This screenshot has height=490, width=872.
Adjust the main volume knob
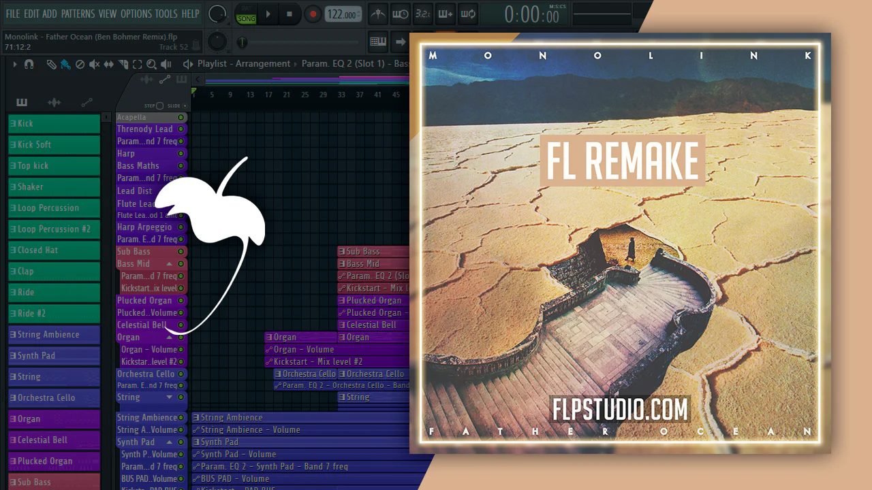click(217, 13)
